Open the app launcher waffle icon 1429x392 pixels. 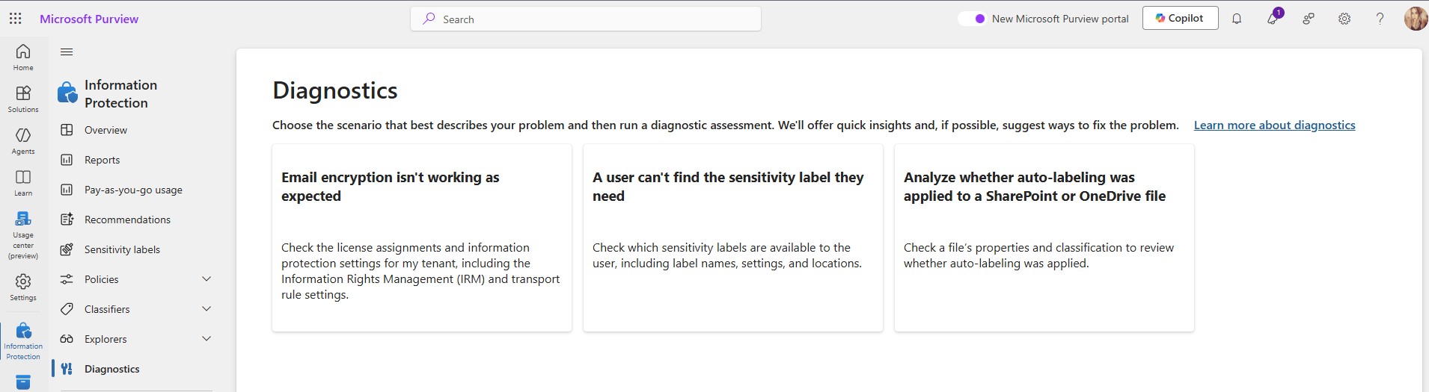(15, 19)
